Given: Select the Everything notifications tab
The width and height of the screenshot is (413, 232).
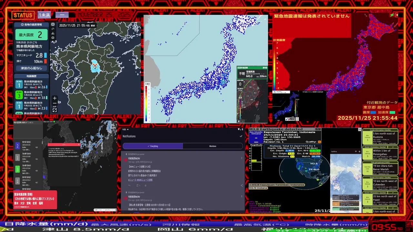Looking at the screenshot, I should [x=153, y=146].
